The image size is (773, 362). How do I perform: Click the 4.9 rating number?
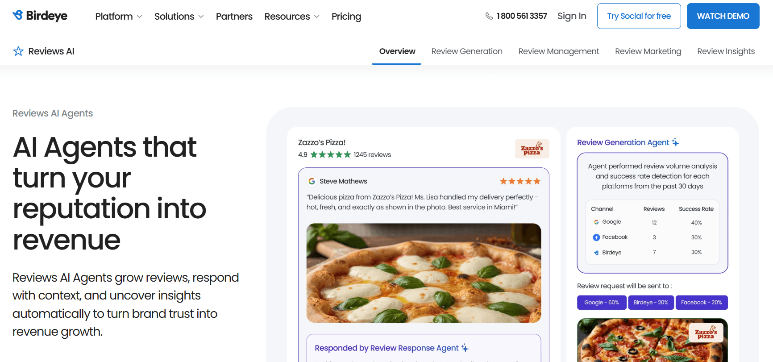[303, 155]
